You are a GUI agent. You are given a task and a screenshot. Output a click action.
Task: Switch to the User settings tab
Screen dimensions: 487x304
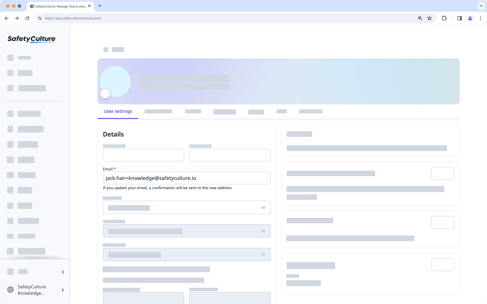pyautogui.click(x=118, y=111)
